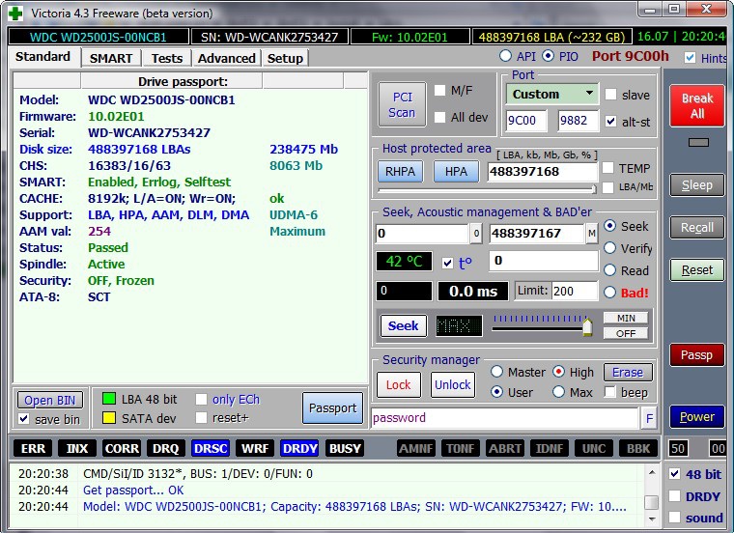Click the HPA size slider
Viewport: 734px width, 533px height.
pos(487,189)
